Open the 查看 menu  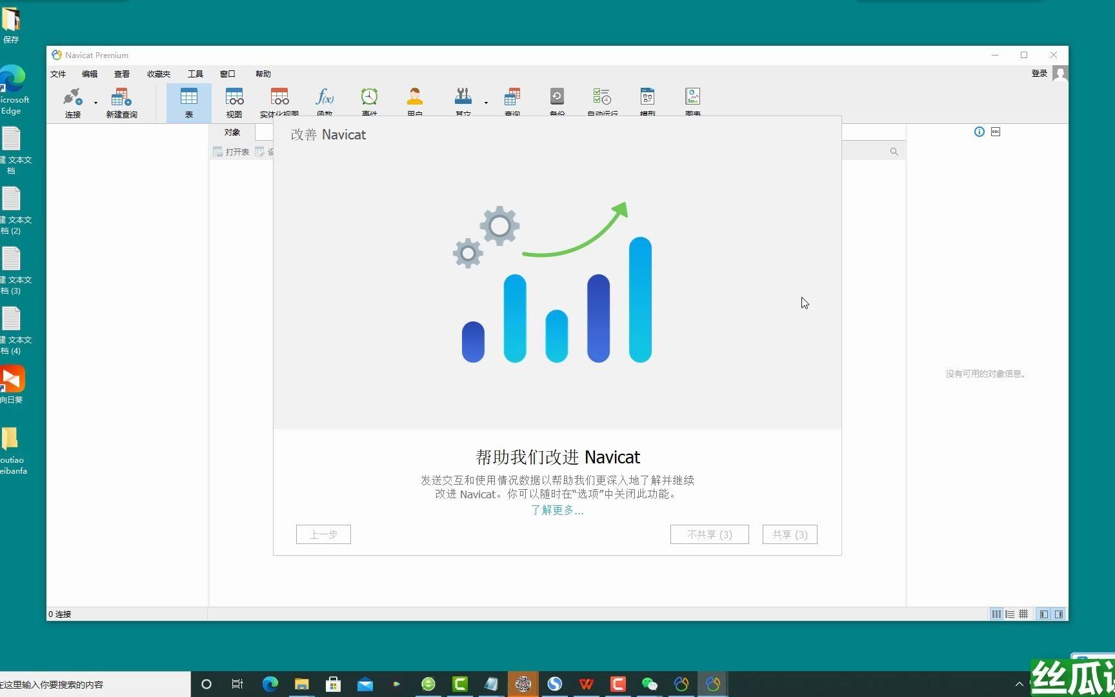[122, 74]
